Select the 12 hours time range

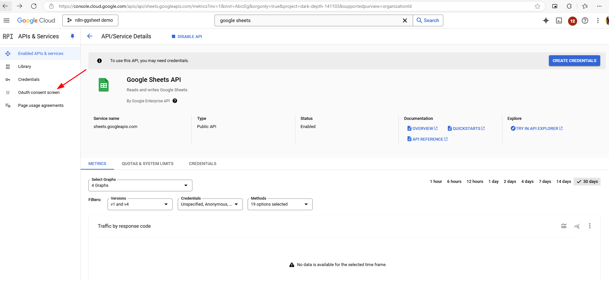(475, 182)
